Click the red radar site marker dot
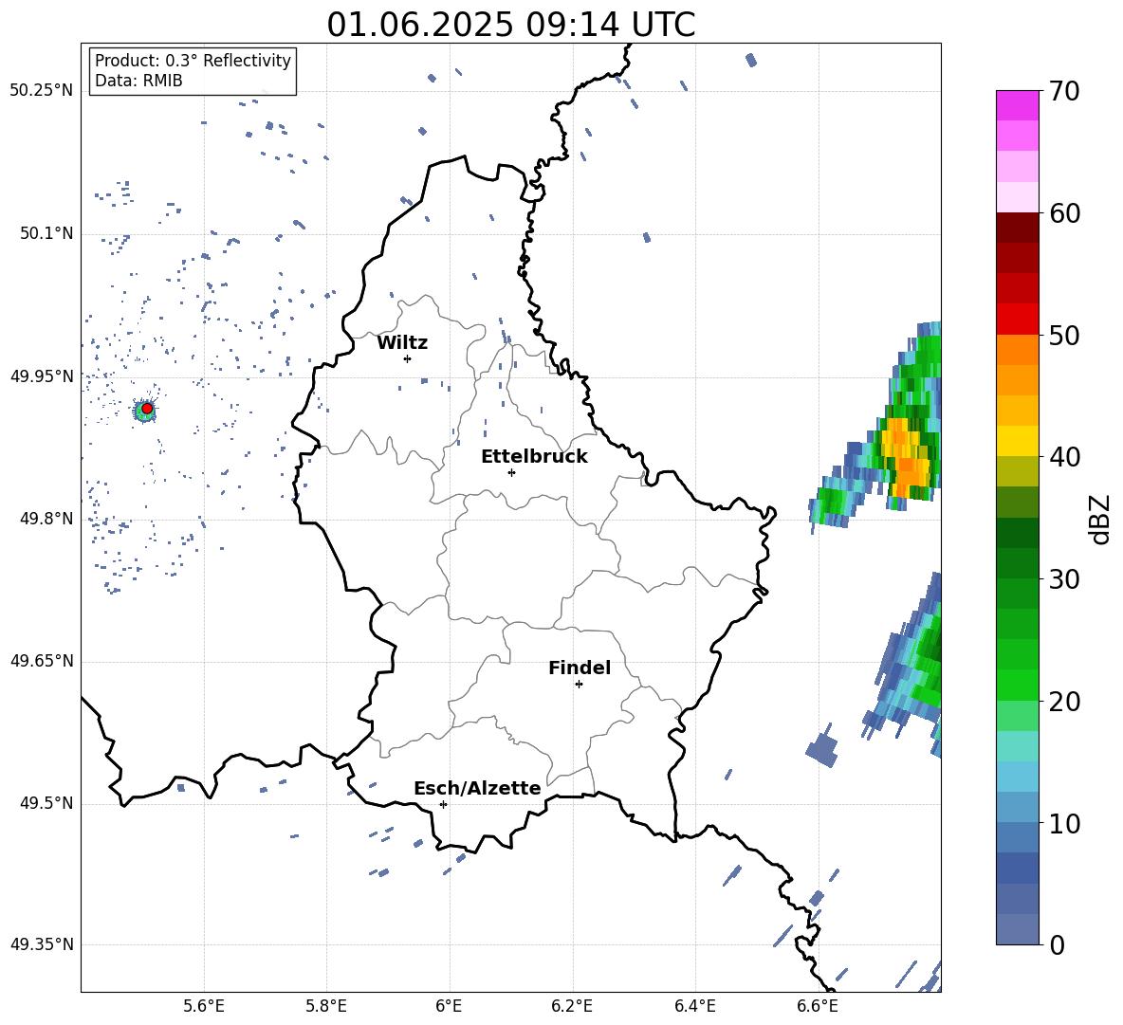1123x1025 pixels. click(x=147, y=408)
